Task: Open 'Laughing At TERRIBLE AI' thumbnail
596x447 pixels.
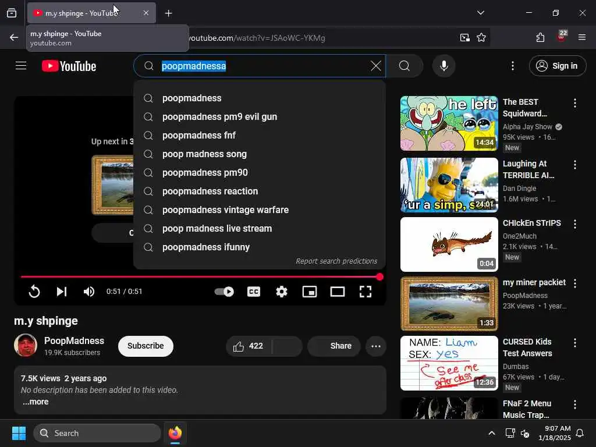Action: tap(449, 185)
